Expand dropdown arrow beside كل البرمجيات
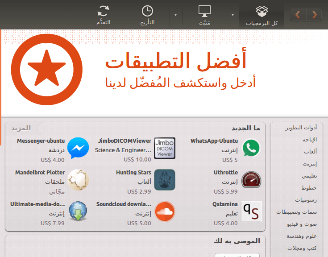328x257 pixels. pos(233,15)
